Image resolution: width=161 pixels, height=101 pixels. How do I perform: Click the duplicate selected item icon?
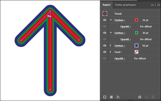146,97
